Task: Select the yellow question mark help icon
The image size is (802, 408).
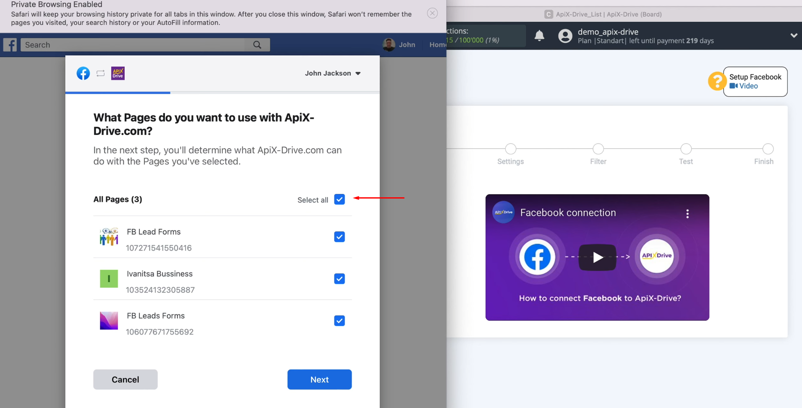Action: [x=717, y=81]
